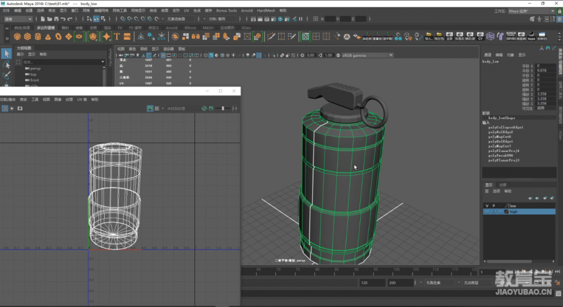Toggle UV editor texture image display

150,108
